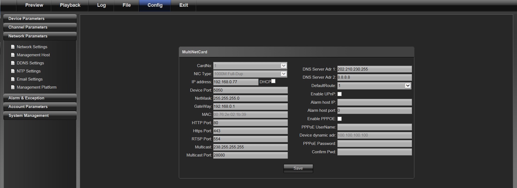517x188 pixels.
Task: Switch to the Playback tab
Action: [70, 5]
